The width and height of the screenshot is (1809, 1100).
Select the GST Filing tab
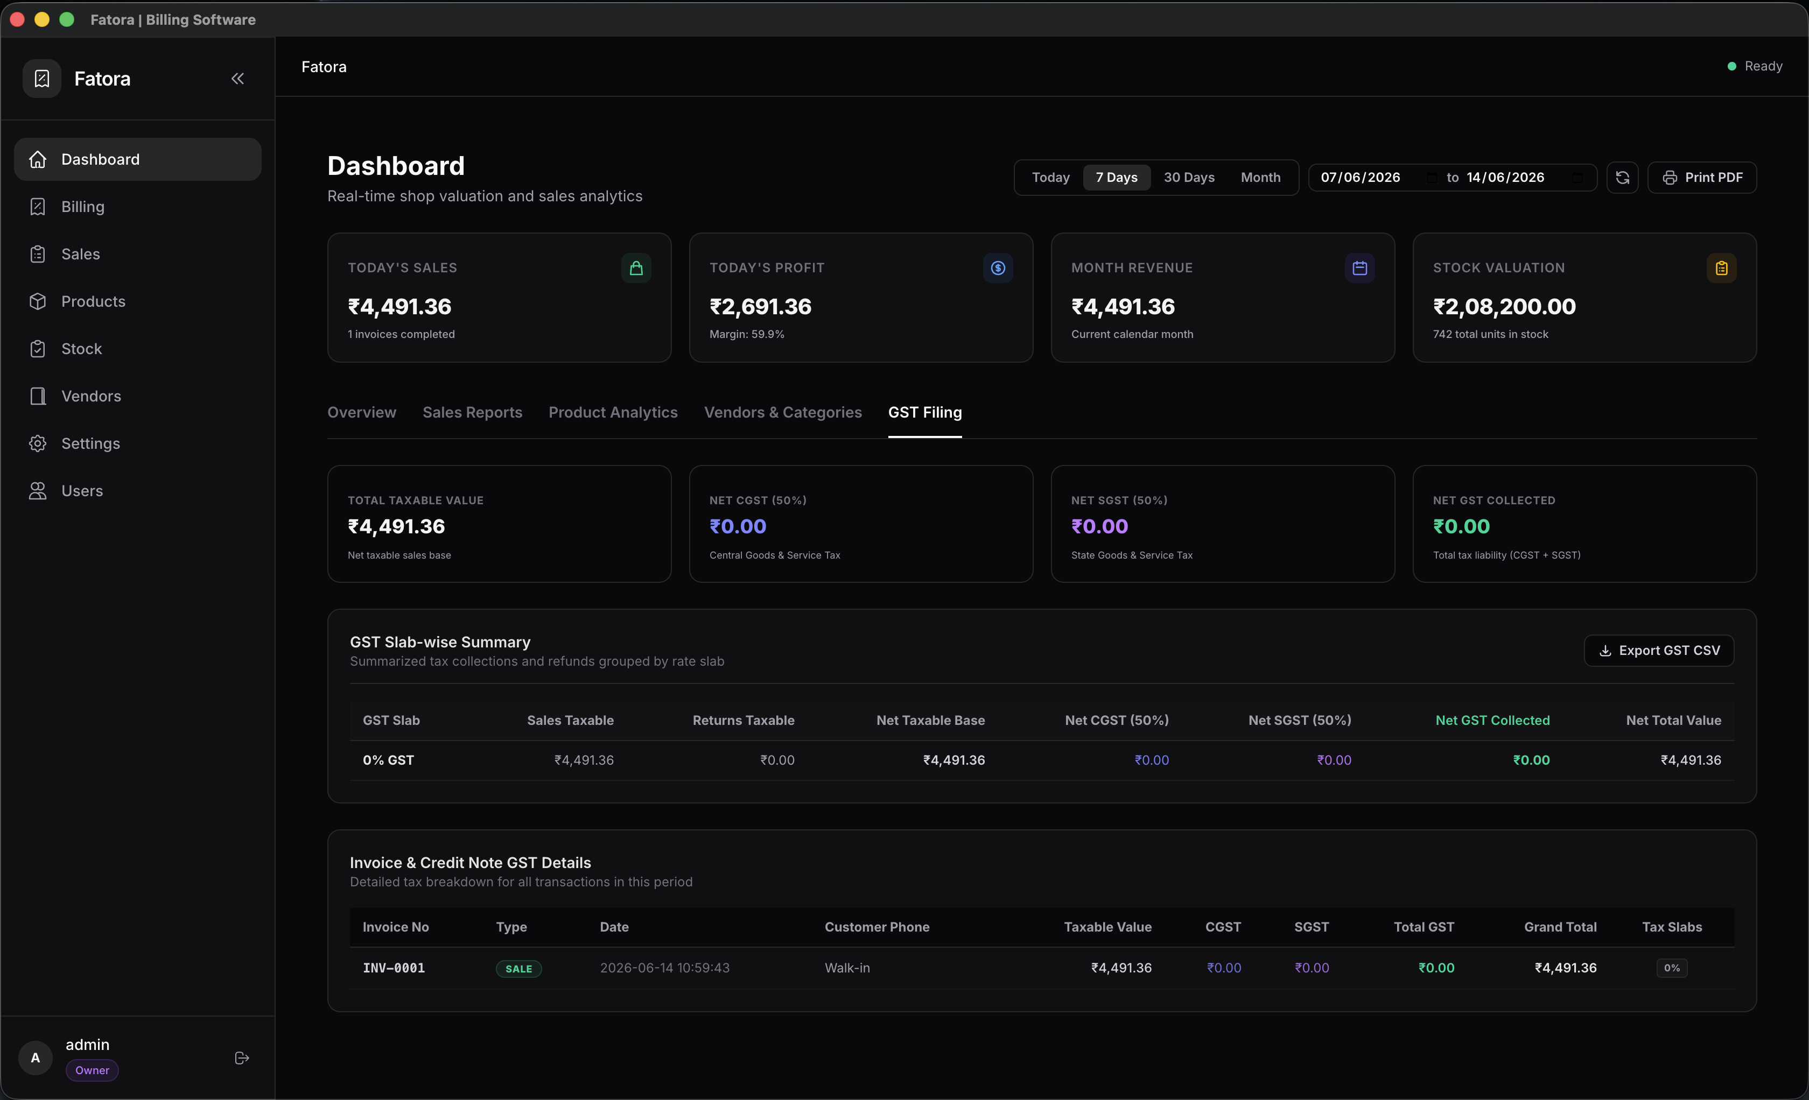925,412
